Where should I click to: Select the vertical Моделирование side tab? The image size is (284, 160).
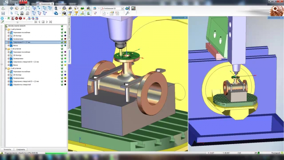pos(69,57)
